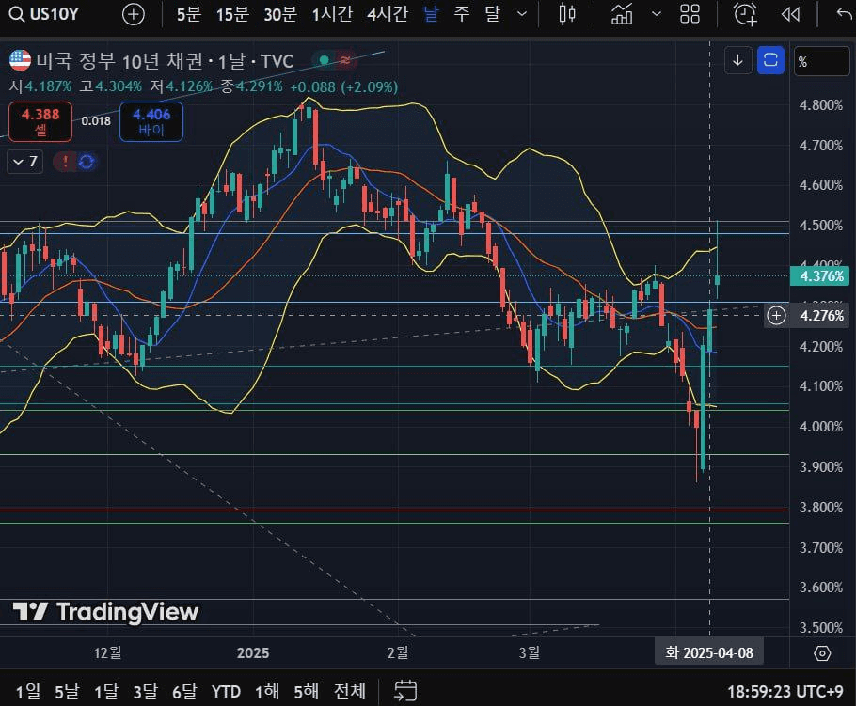The image size is (856, 706).
Task: Click the blue 4.406 buy button
Action: 151,121
